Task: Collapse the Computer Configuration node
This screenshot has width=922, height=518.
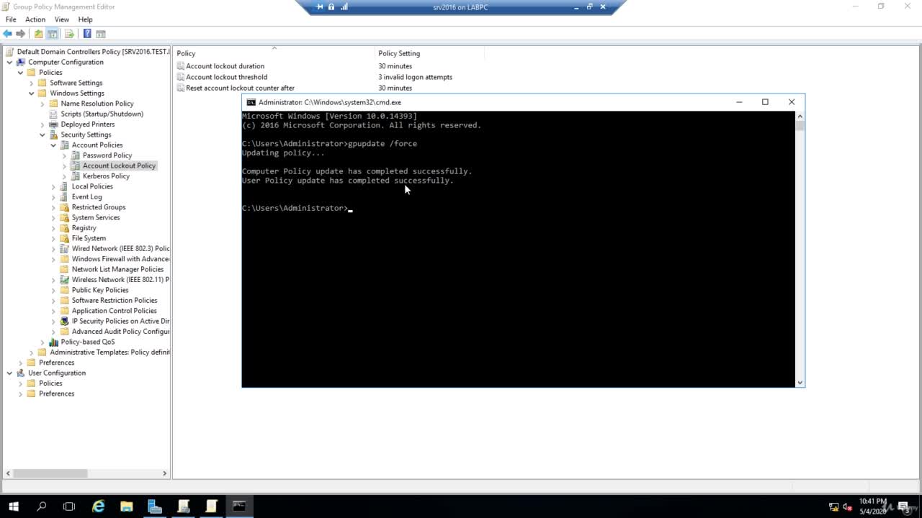Action: pos(9,62)
